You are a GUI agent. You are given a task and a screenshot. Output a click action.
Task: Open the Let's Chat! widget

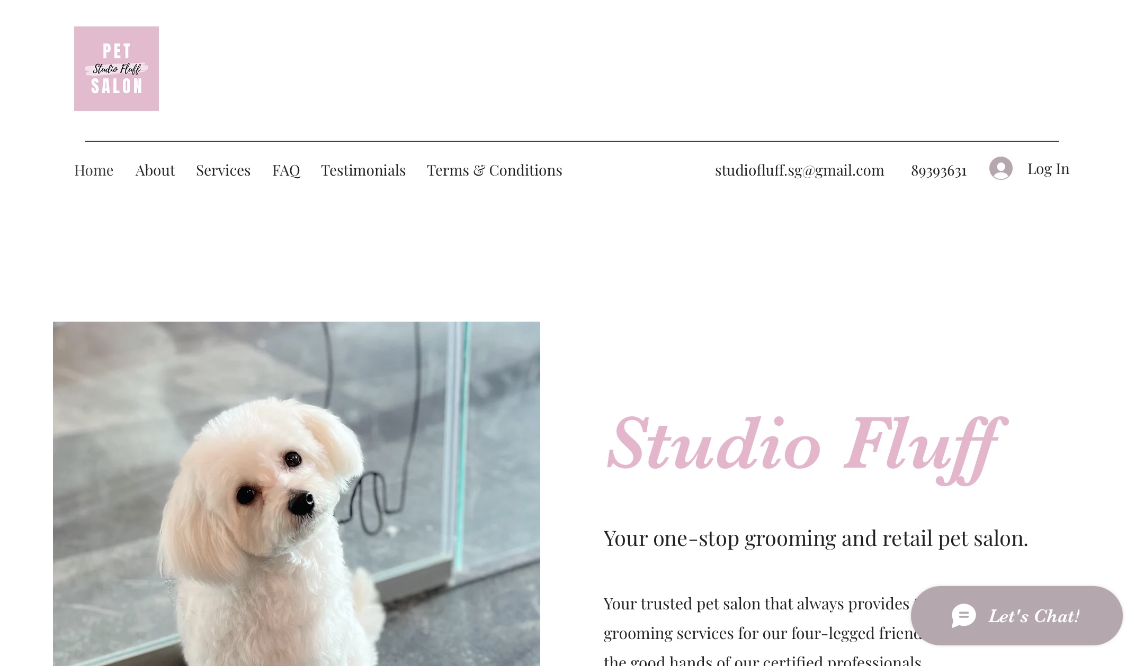tap(1016, 616)
